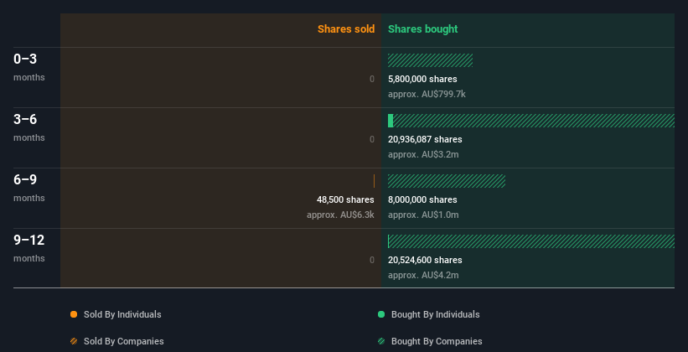Click the Shares bought column header
The image size is (688, 352).
point(422,29)
